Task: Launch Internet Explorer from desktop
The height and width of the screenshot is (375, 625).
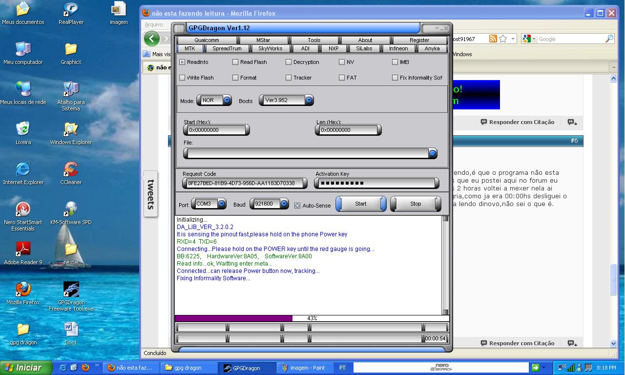Action: (x=23, y=173)
